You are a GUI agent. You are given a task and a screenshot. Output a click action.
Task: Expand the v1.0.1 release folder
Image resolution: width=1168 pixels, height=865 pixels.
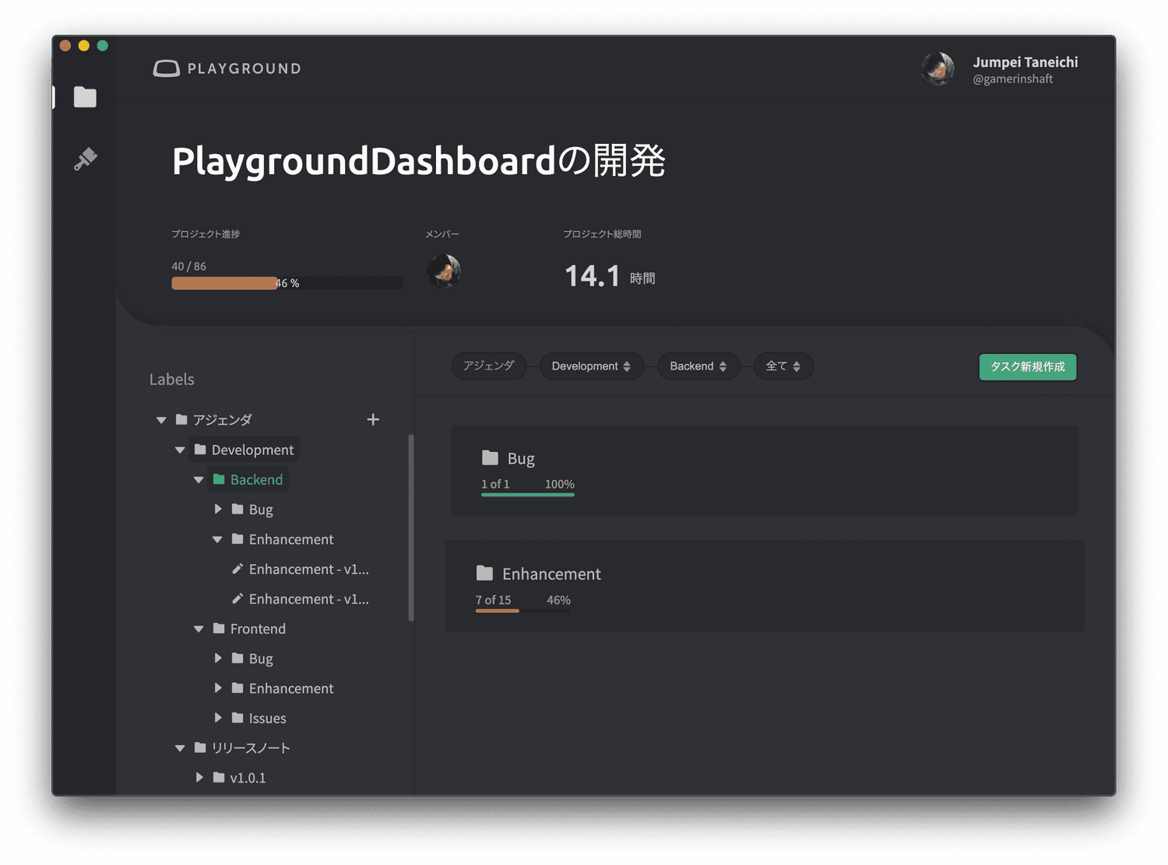pyautogui.click(x=199, y=777)
